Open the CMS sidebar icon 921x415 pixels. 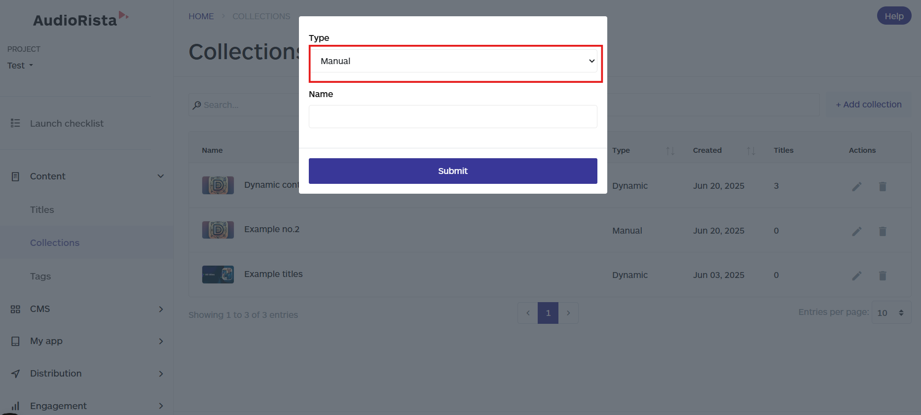tap(15, 309)
